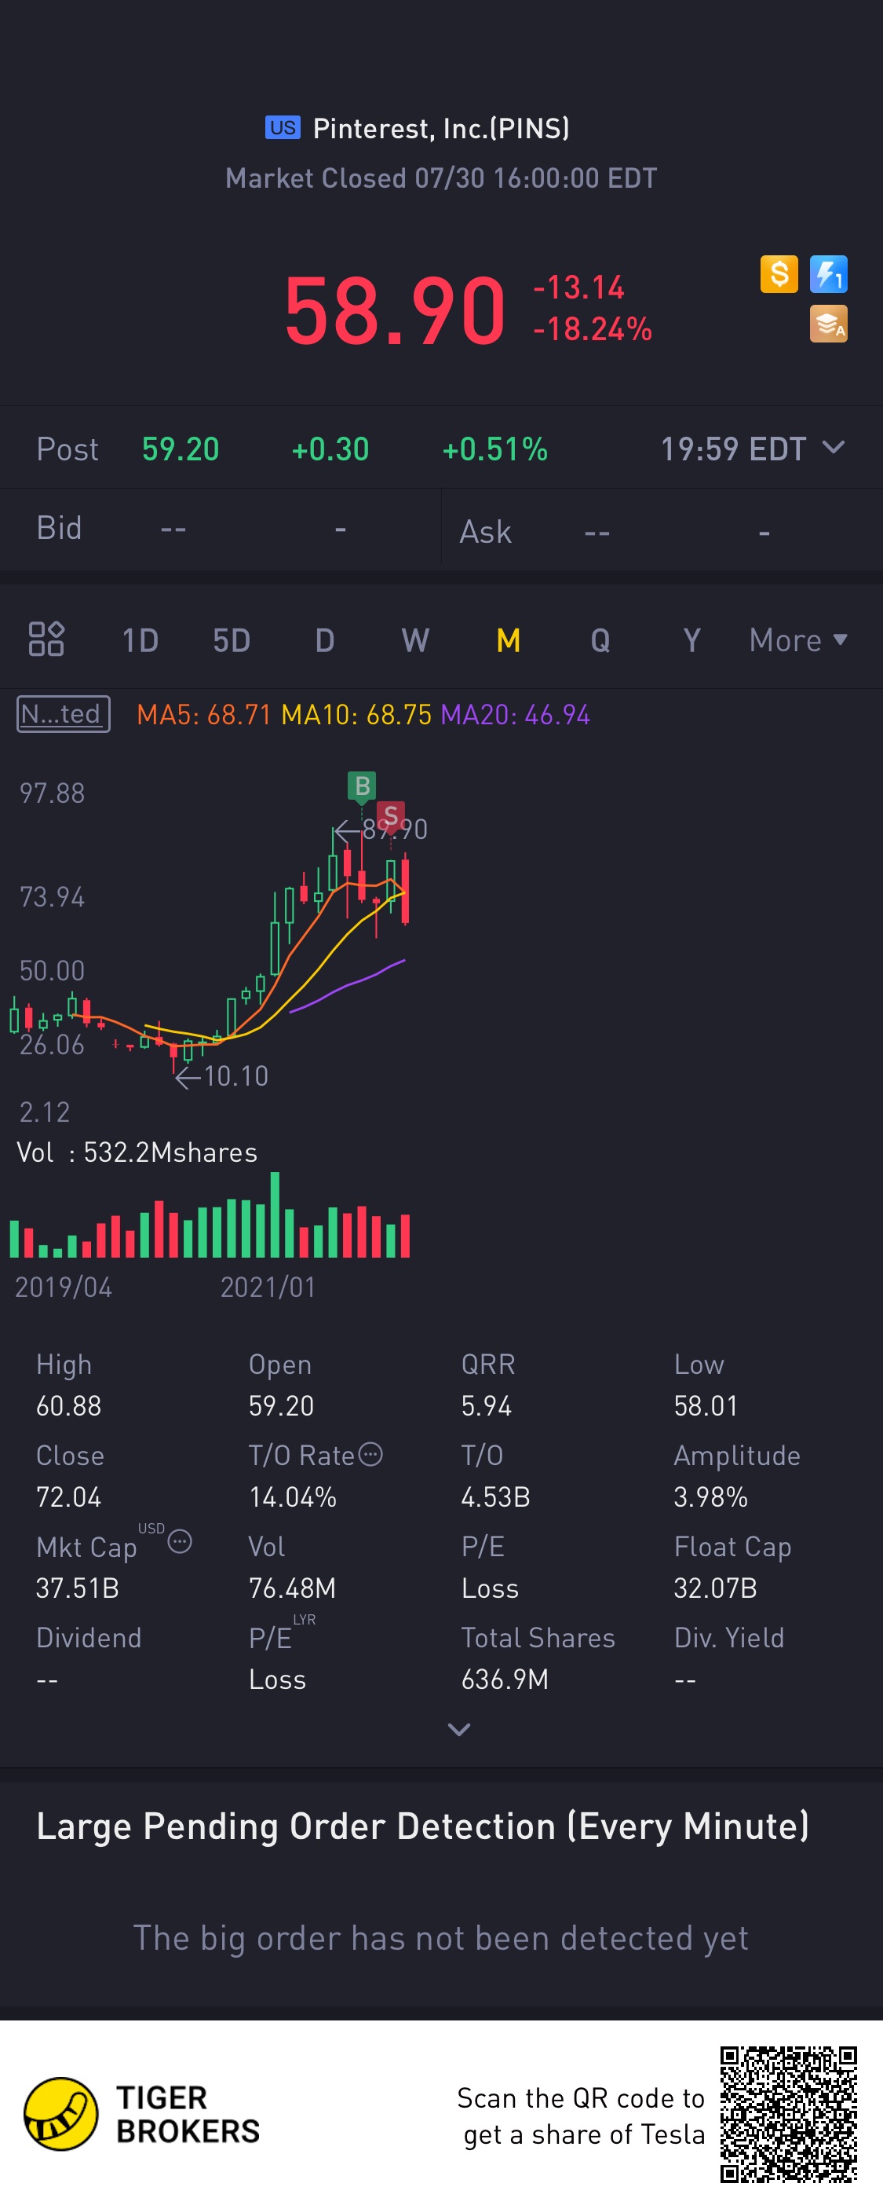883x2209 pixels.
Task: Open the chart layout grid icon
Action: [46, 639]
